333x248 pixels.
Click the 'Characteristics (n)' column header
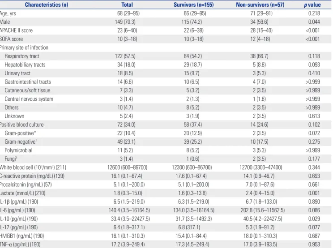click(47, 4)
